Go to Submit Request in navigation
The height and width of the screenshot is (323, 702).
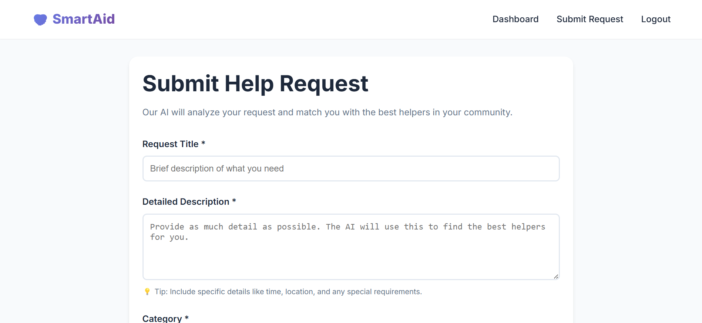[590, 19]
